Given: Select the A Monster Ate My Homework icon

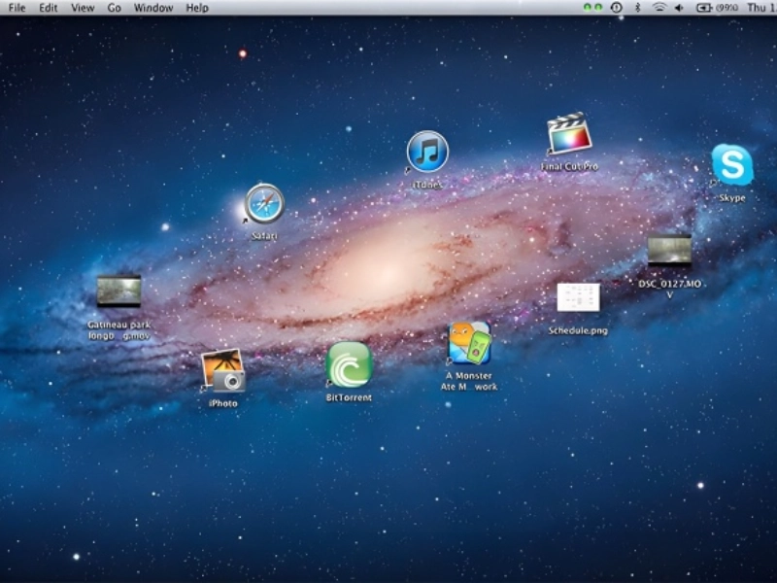Looking at the screenshot, I should (x=469, y=344).
